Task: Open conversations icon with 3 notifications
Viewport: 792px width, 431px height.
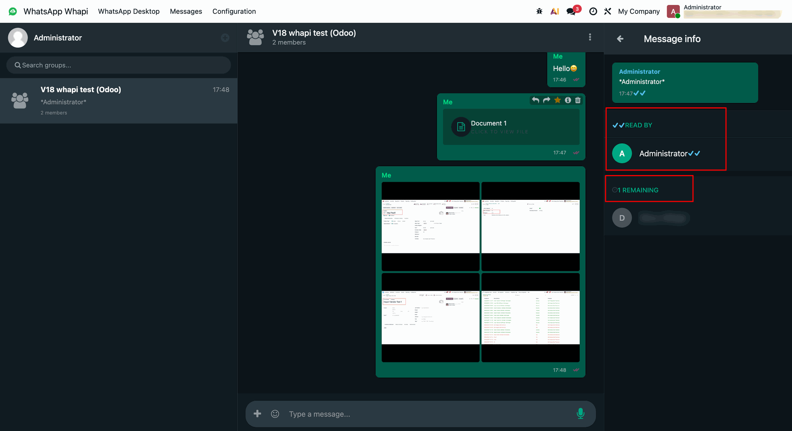Action: [x=573, y=11]
